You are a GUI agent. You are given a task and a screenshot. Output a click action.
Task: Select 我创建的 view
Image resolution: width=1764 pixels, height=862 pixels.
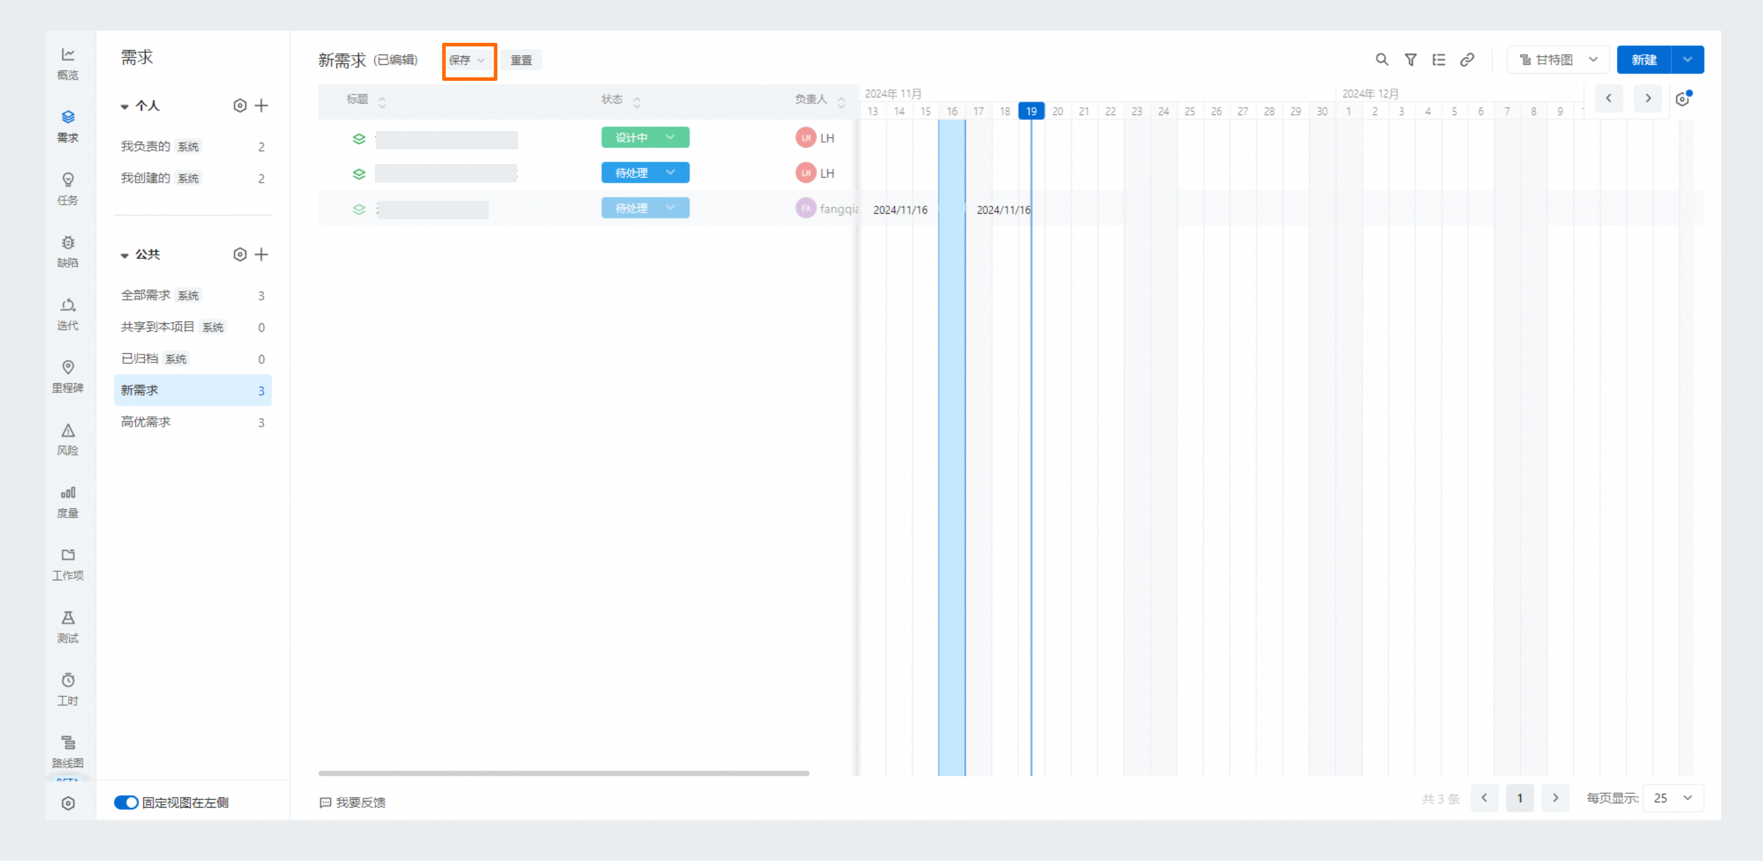click(192, 178)
